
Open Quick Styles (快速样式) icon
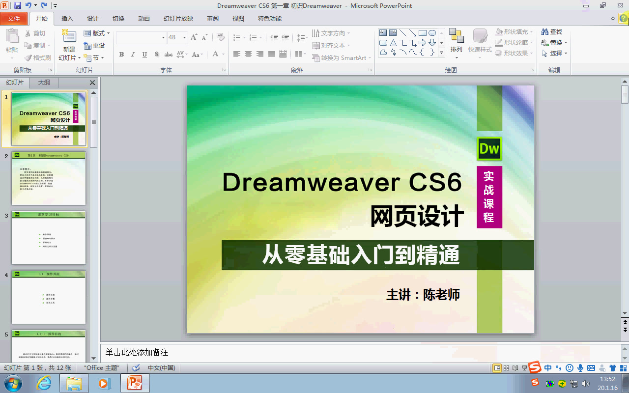480,36
